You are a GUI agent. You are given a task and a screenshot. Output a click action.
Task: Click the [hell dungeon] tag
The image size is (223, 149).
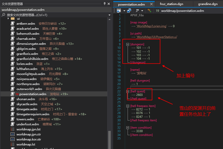click(140, 81)
